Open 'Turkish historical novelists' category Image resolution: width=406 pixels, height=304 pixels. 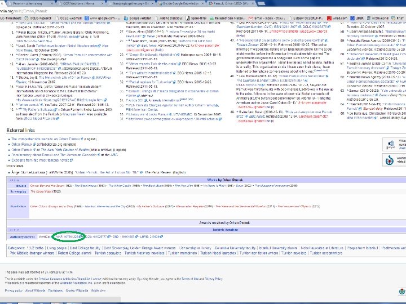coord(144,253)
